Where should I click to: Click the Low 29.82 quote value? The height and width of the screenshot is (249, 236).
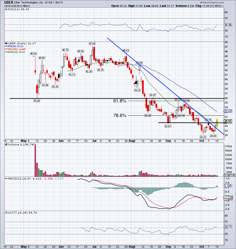pyautogui.click(x=151, y=6)
